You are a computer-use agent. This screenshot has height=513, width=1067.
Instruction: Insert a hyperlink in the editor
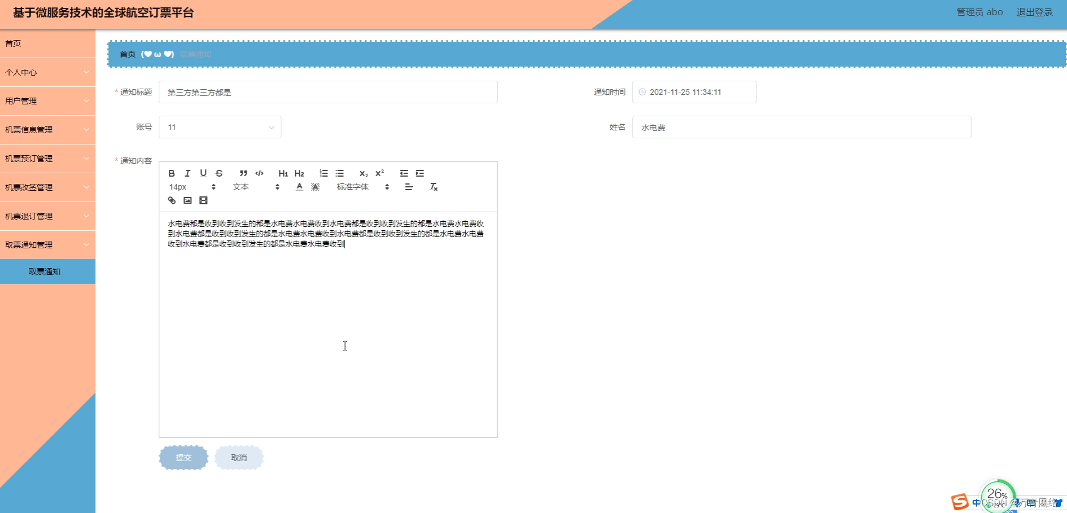point(172,200)
